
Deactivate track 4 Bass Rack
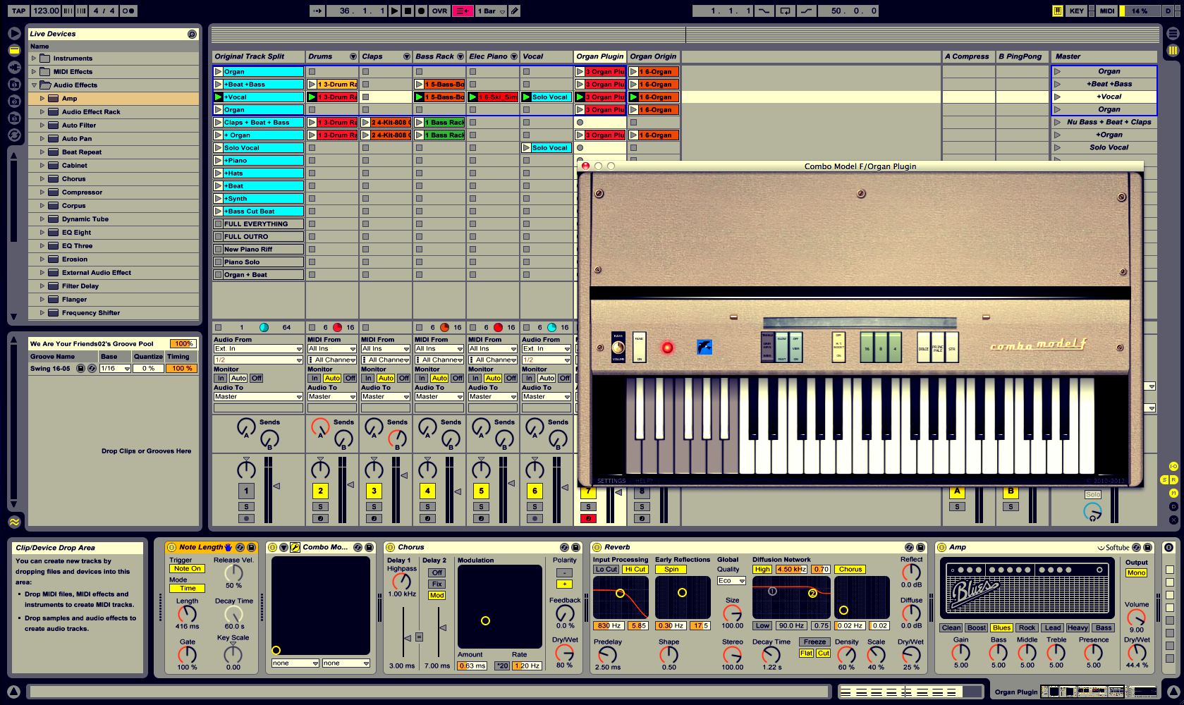[427, 491]
